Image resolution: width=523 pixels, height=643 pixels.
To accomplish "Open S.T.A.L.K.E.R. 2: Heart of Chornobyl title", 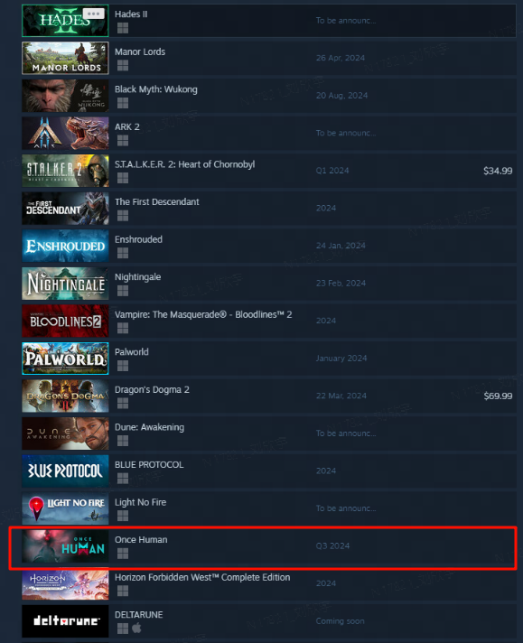I will tap(184, 164).
